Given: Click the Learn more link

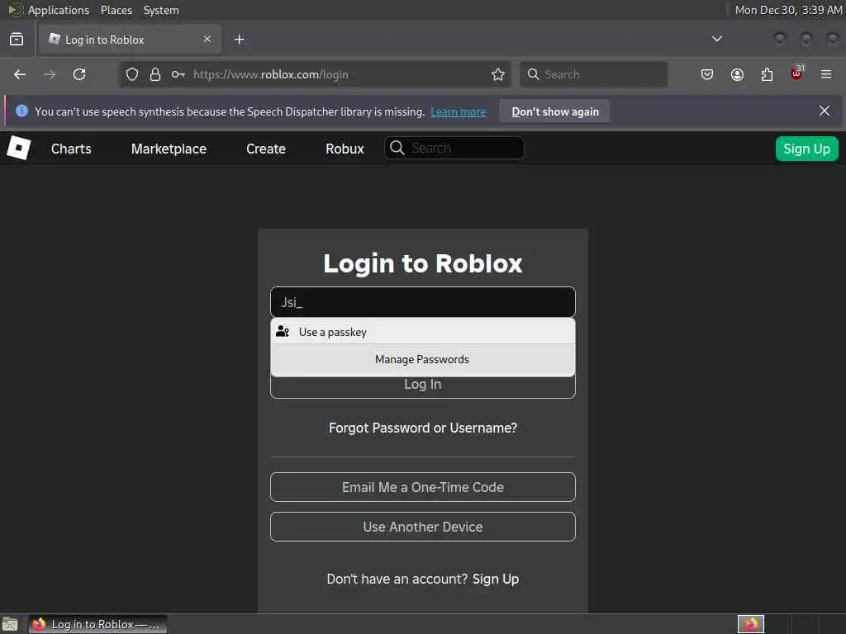Looking at the screenshot, I should (458, 111).
